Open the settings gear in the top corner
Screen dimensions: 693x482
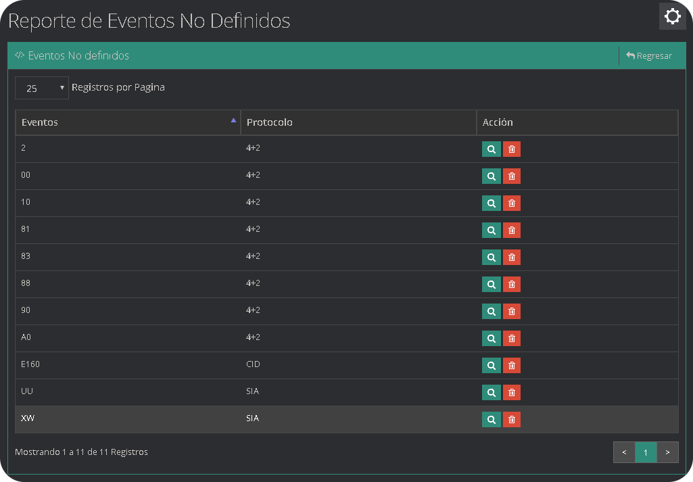[x=672, y=16]
